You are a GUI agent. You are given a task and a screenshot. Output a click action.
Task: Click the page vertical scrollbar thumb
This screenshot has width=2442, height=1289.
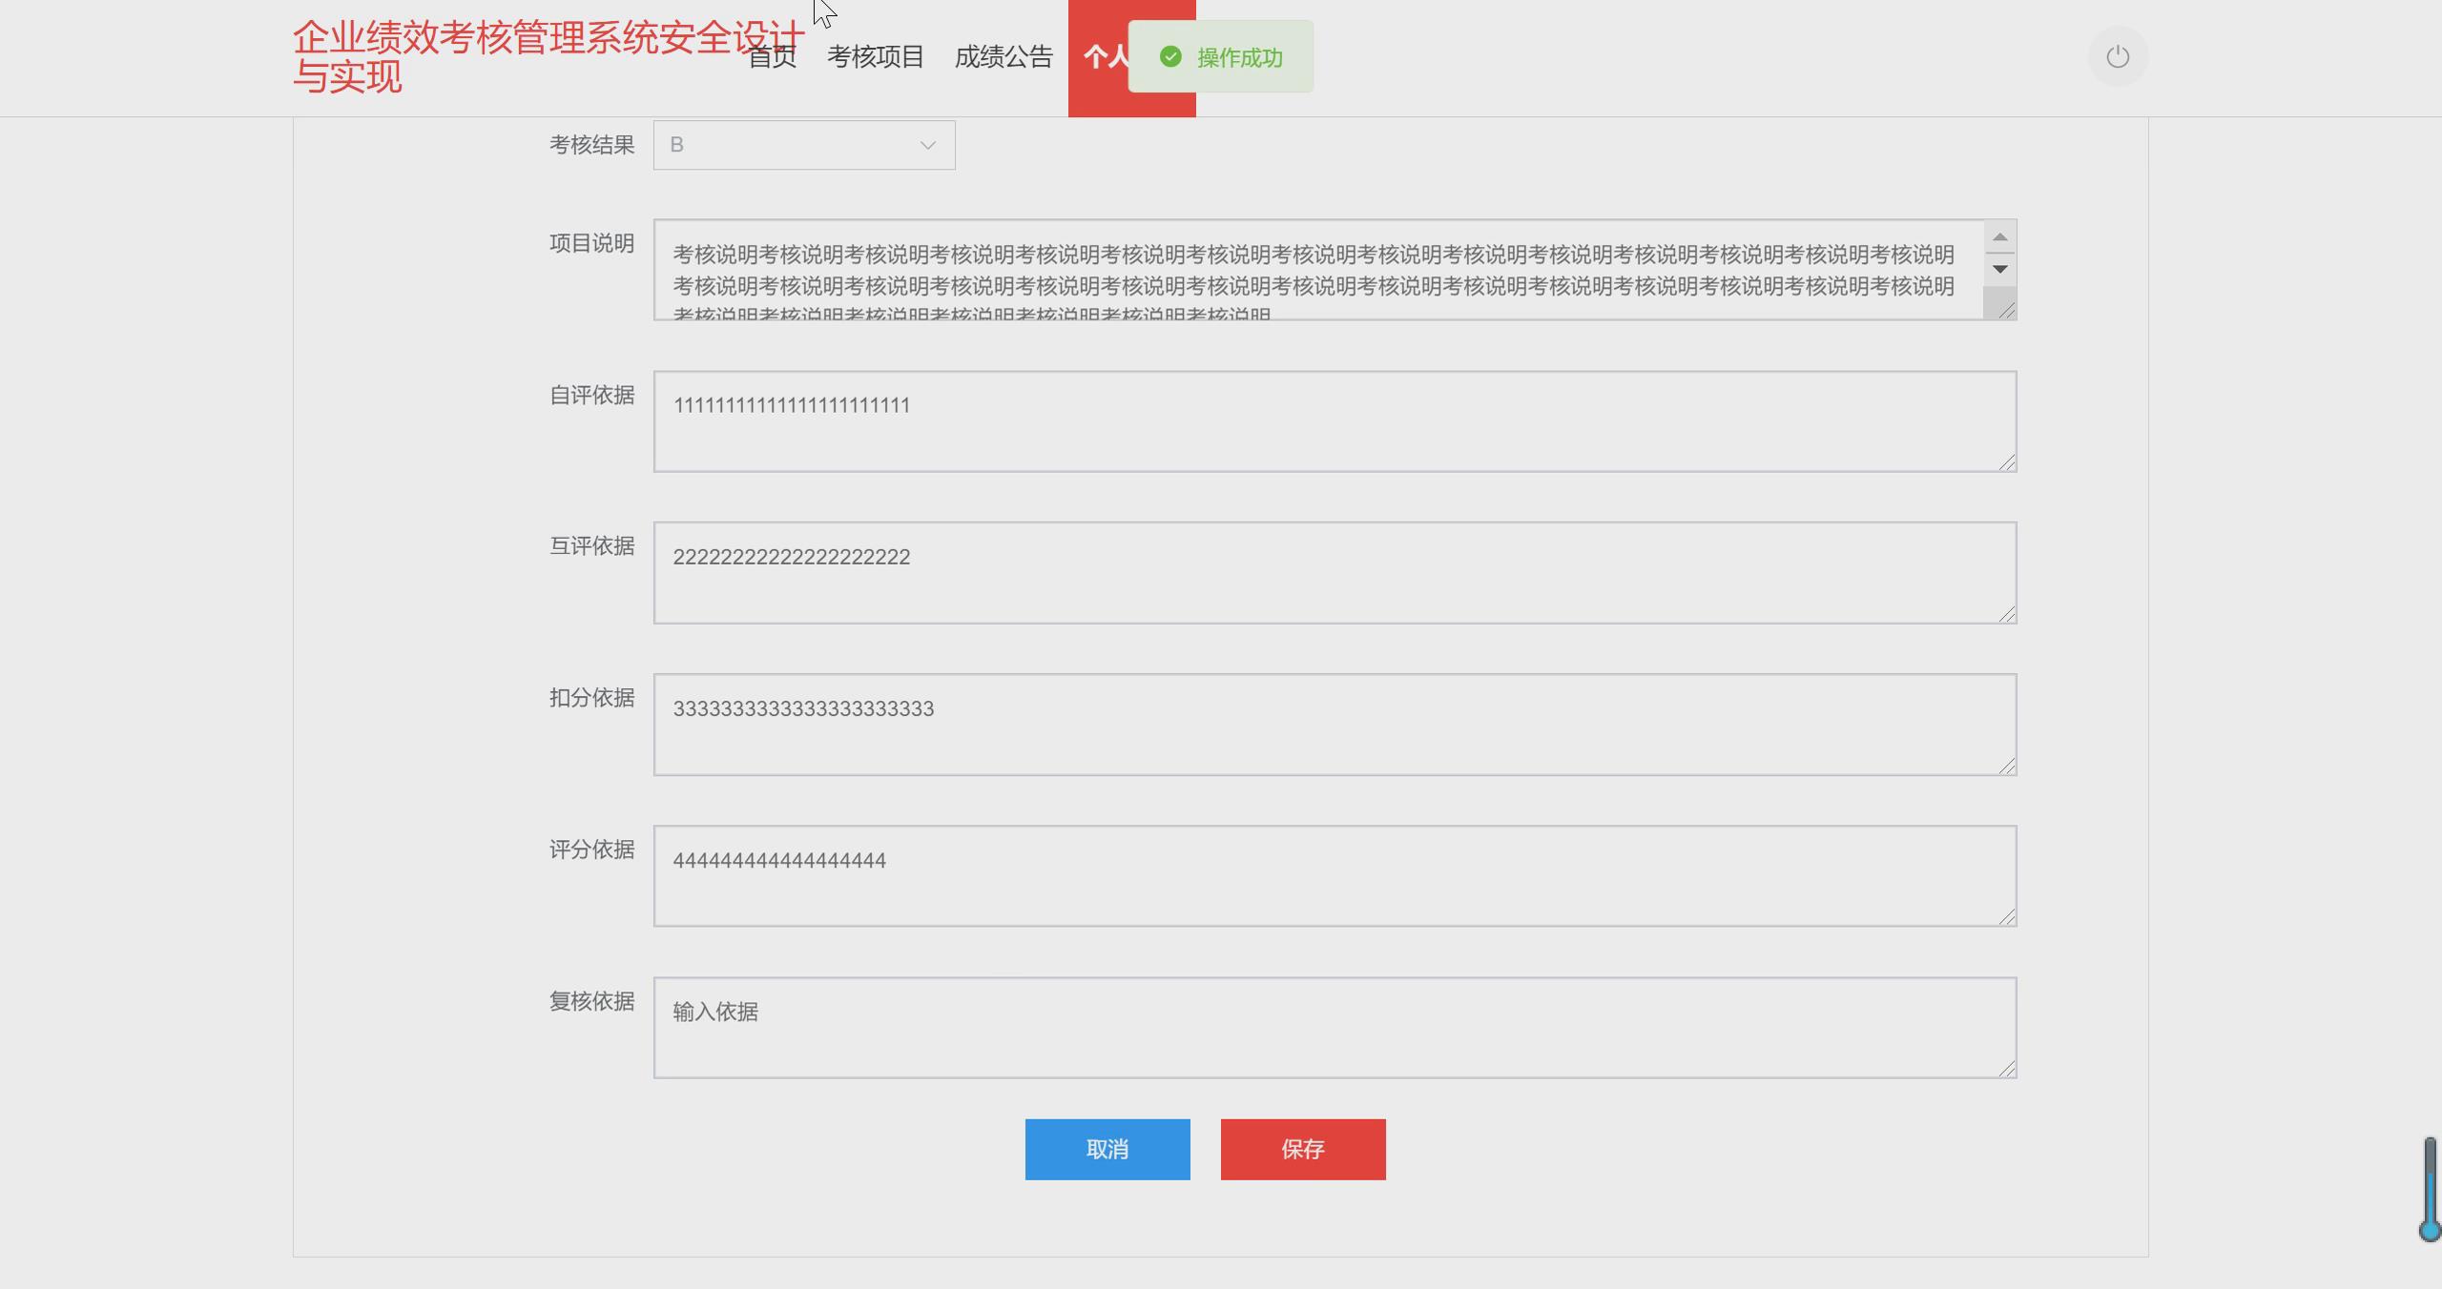click(2430, 1187)
